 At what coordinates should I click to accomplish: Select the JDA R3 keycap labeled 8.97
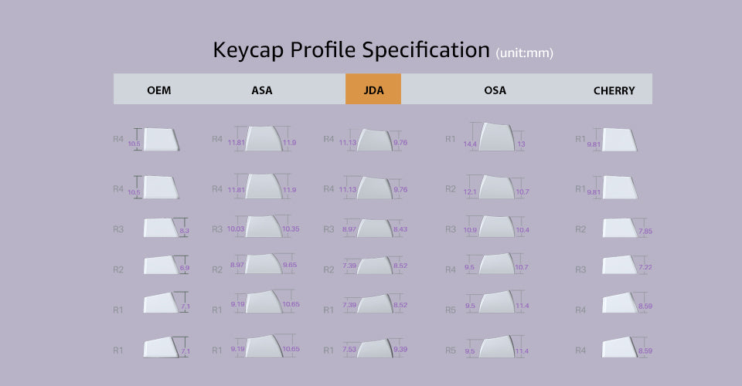click(375, 229)
